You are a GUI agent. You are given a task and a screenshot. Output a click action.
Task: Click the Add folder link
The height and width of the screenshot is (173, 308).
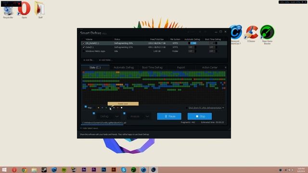(x=105, y=60)
